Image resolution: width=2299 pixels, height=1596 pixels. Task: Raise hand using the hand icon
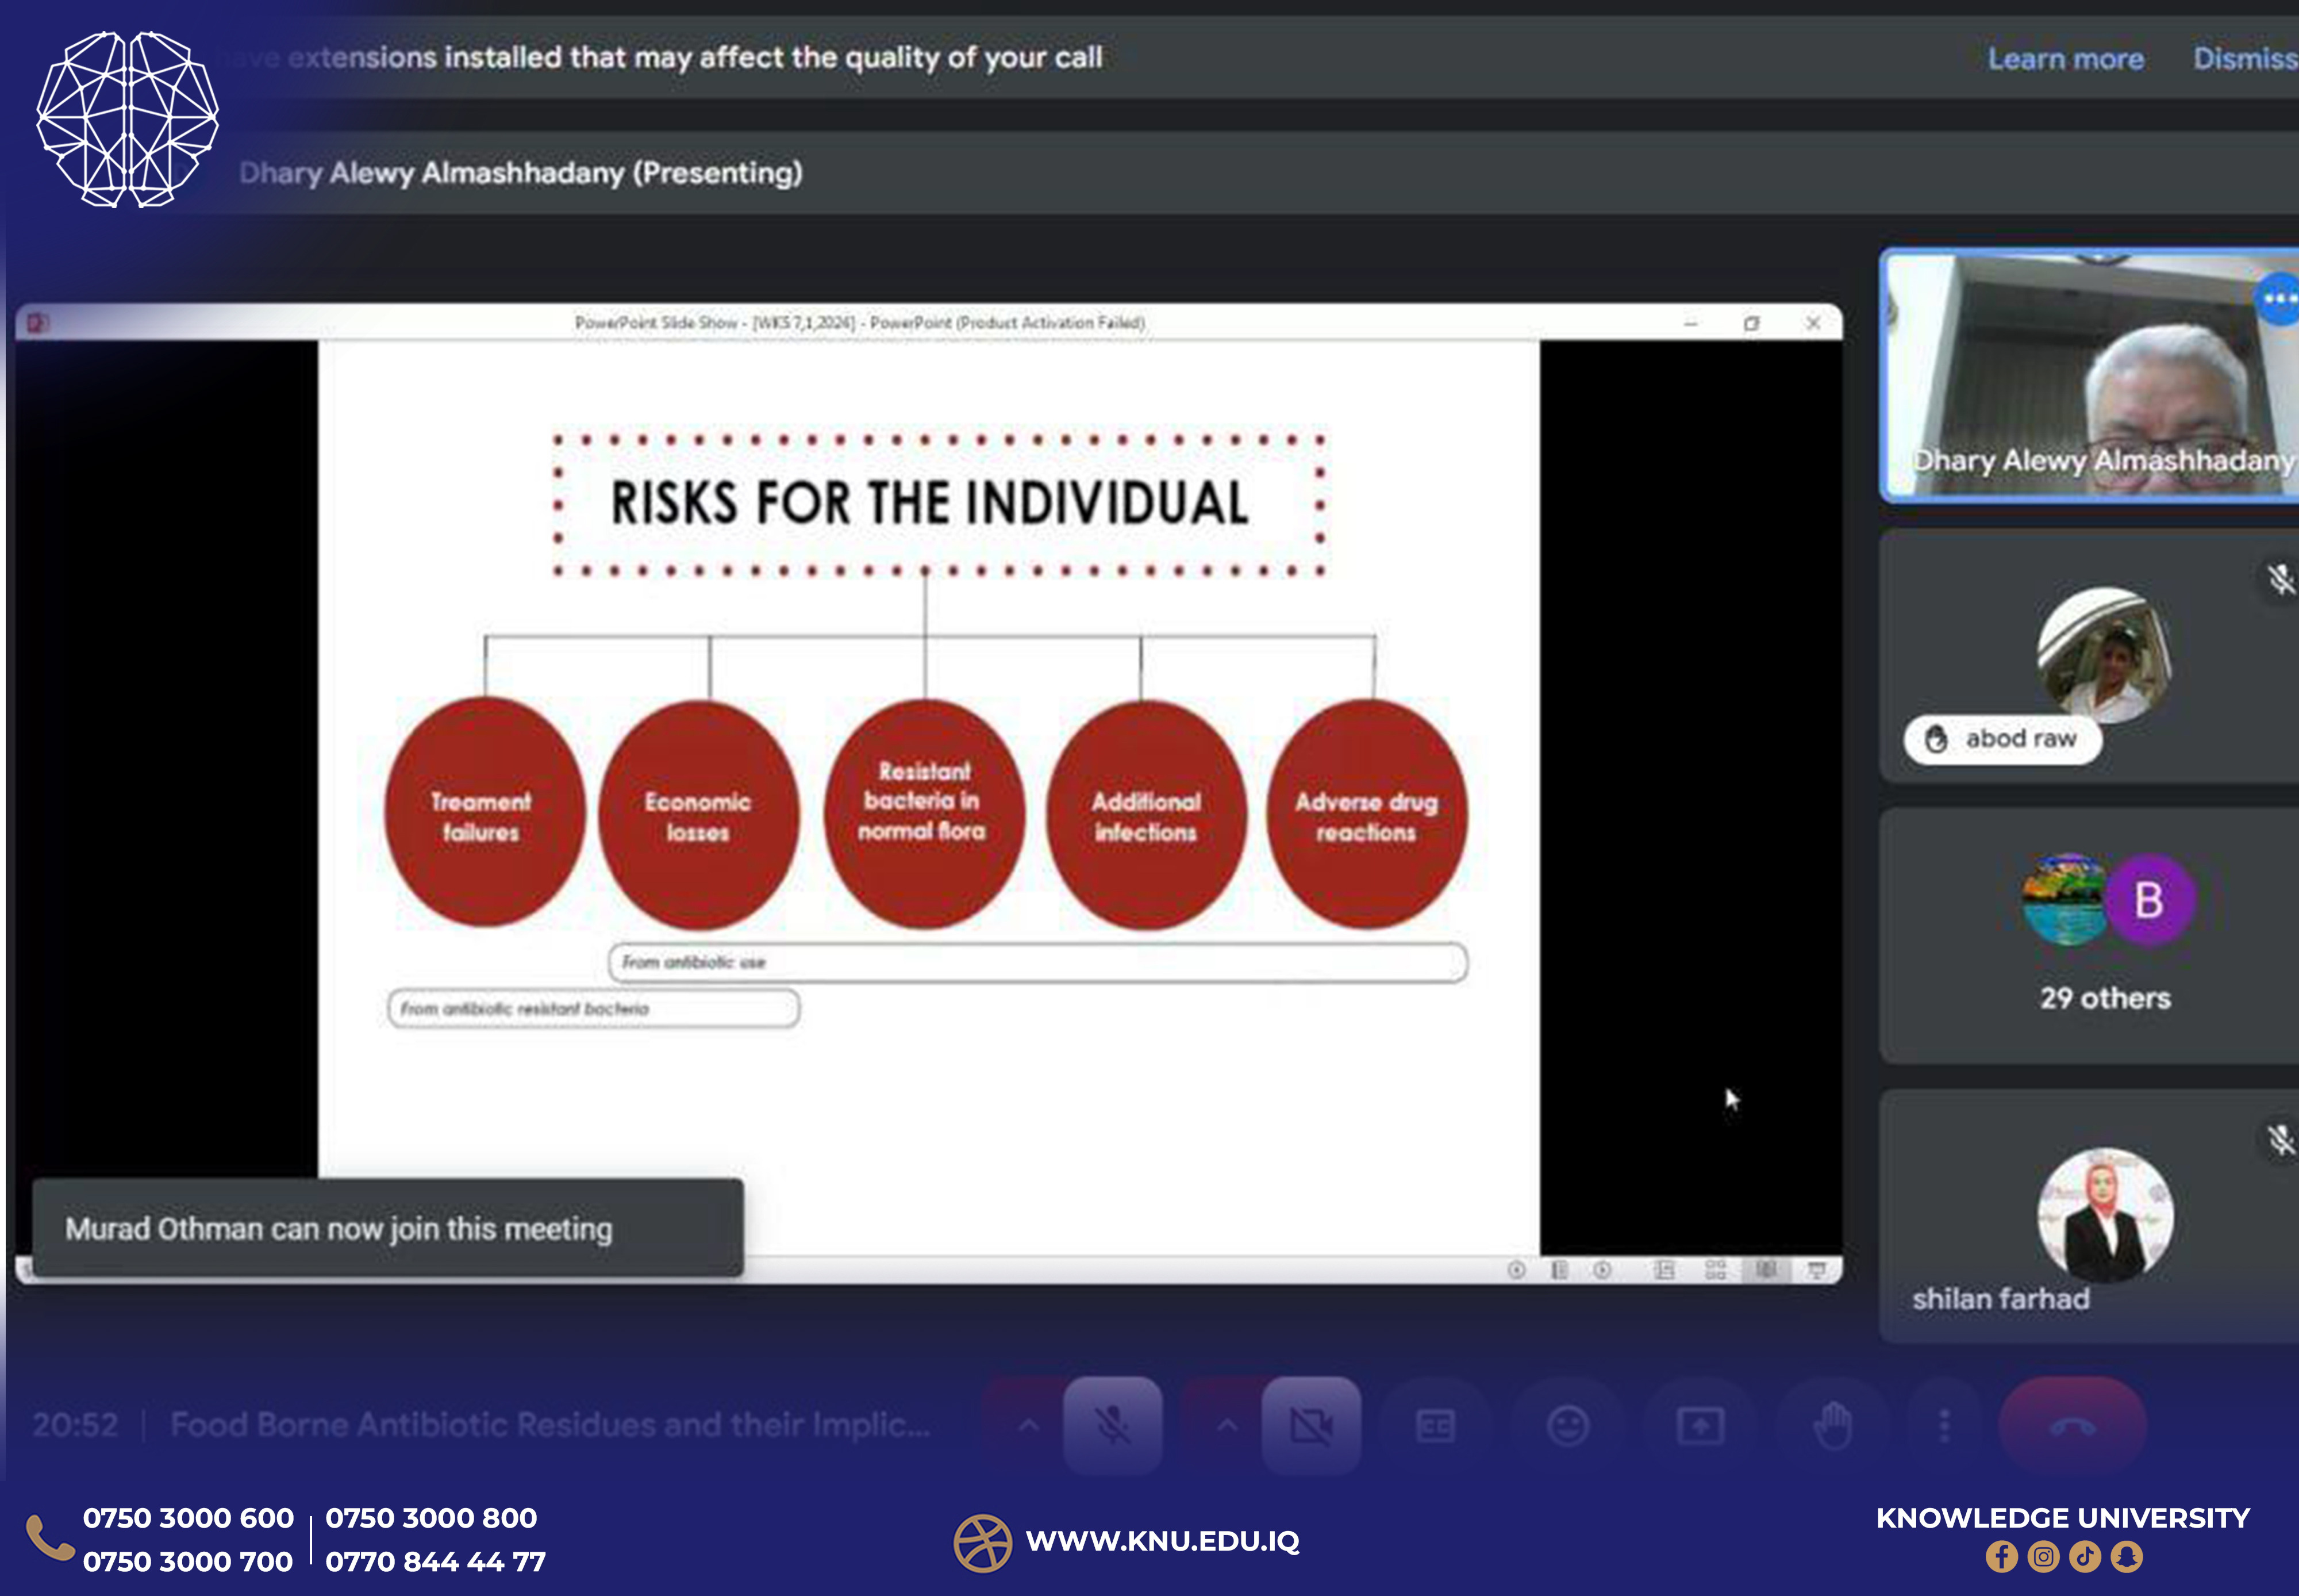coord(1832,1425)
